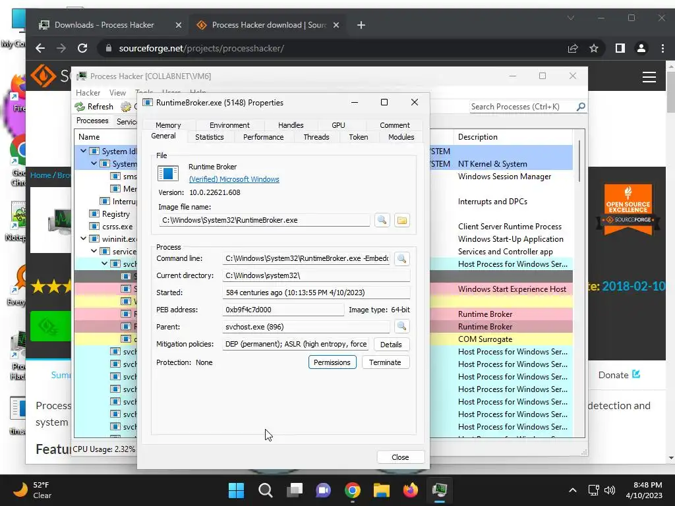Inspect the image file with magnifier icon
Image resolution: width=675 pixels, height=506 pixels.
coord(382,220)
